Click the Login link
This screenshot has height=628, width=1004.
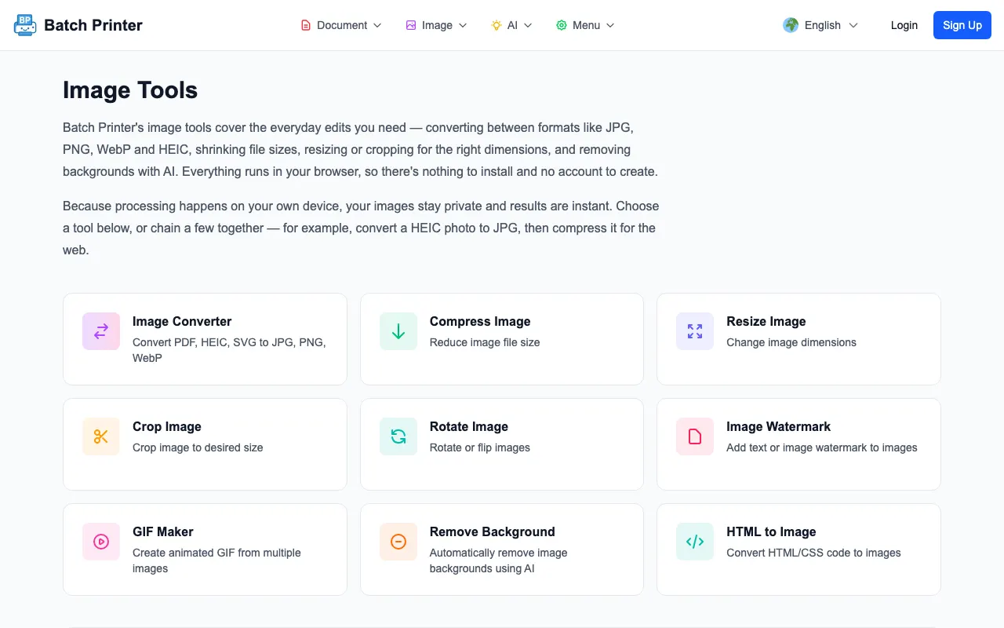(x=904, y=25)
